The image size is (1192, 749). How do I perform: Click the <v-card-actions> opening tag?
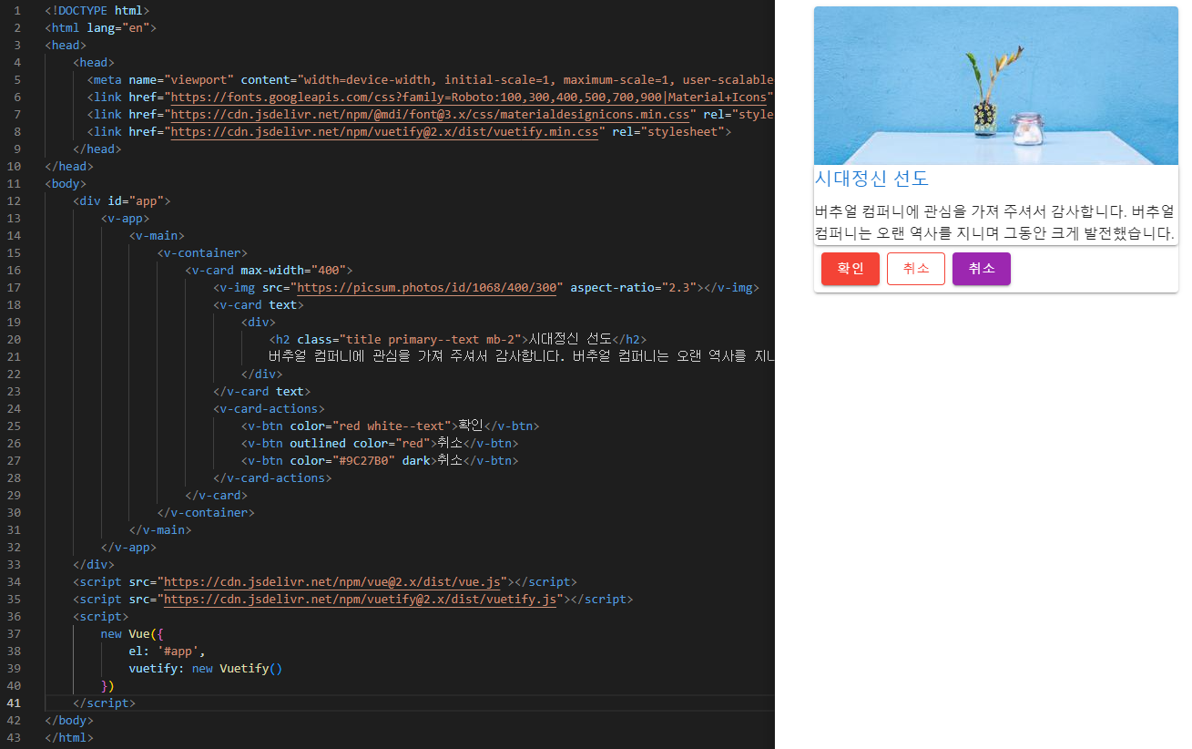[x=269, y=408]
